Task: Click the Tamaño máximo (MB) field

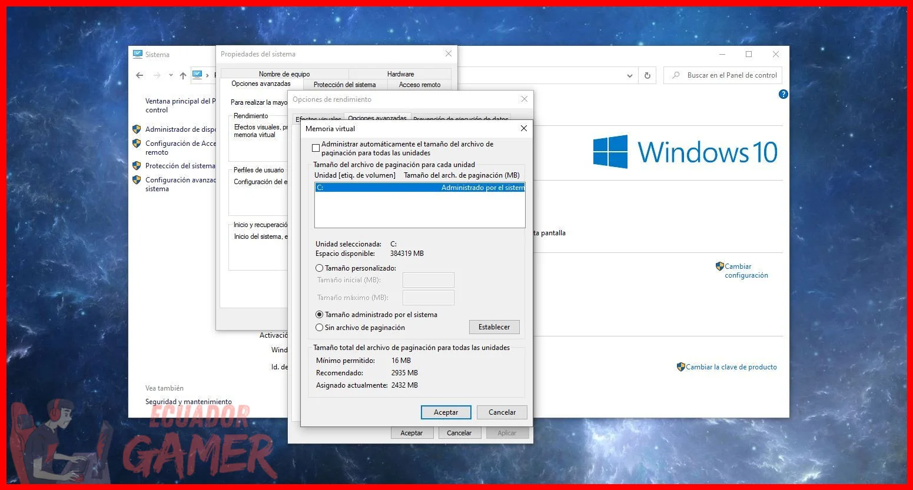Action: tap(429, 298)
